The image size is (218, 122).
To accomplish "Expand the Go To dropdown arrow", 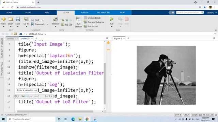I will (x=26, y=26).
